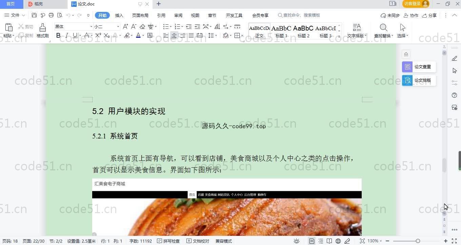Screen dimensions: 461x245
Task: Align text left
Action: pyautogui.click(x=166, y=35)
